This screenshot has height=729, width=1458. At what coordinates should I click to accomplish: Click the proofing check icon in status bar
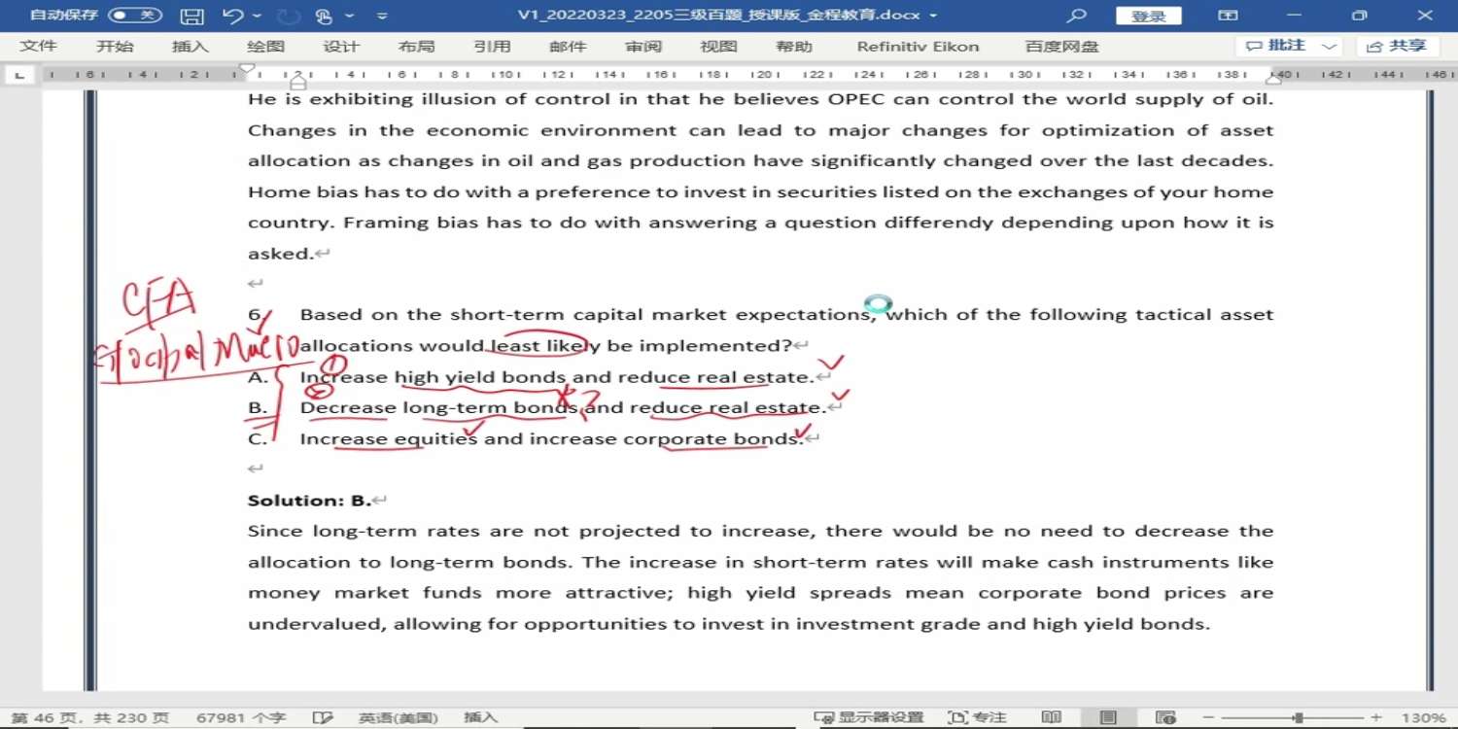tap(323, 718)
